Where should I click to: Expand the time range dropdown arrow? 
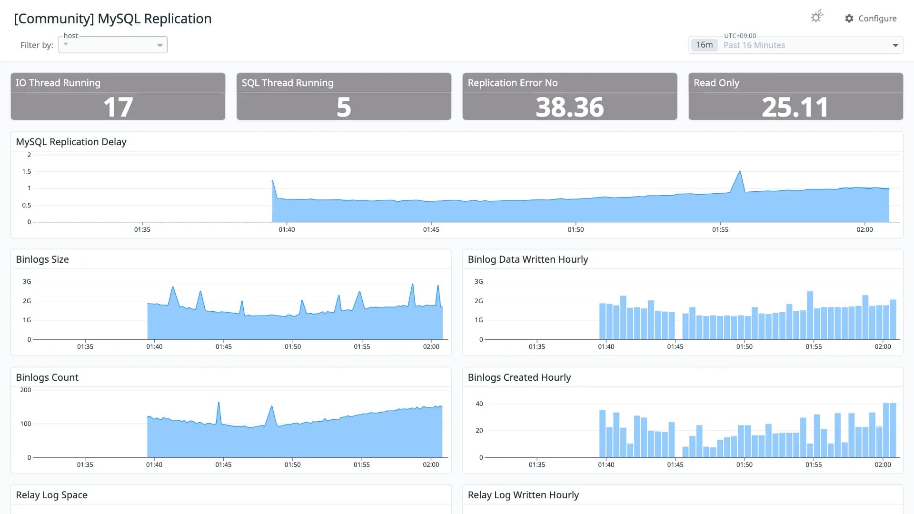point(895,45)
